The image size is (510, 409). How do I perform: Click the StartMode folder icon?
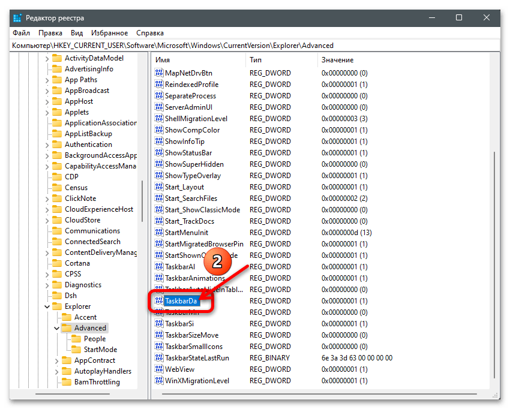tap(76, 349)
